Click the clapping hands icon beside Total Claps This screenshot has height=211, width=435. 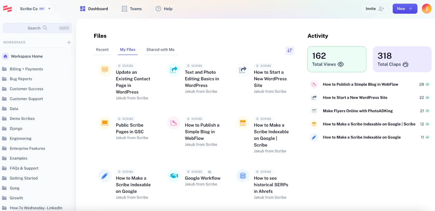(405, 64)
